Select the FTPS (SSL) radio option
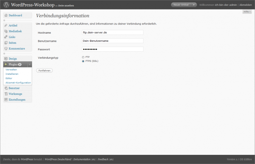The image size is (255, 164). point(83,61)
